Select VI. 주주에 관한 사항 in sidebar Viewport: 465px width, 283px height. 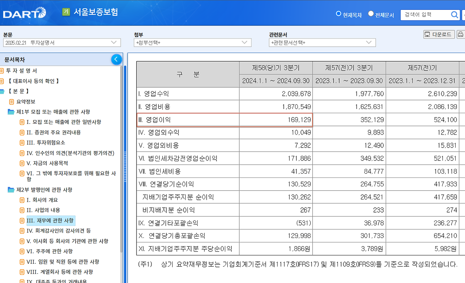[x=49, y=251]
